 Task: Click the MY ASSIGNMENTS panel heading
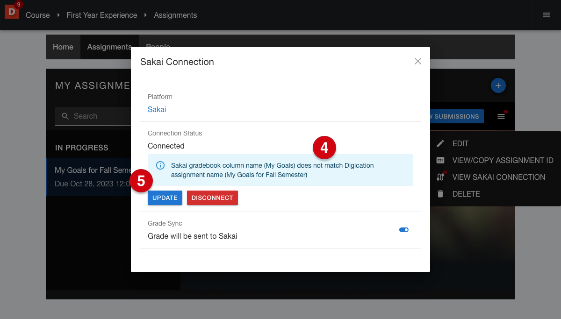coord(93,85)
